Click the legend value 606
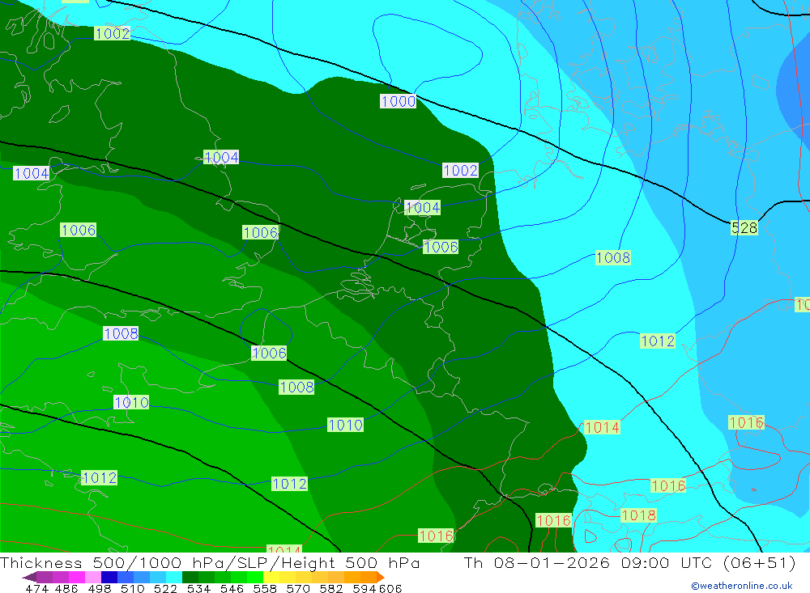810x593 pixels. [x=390, y=588]
